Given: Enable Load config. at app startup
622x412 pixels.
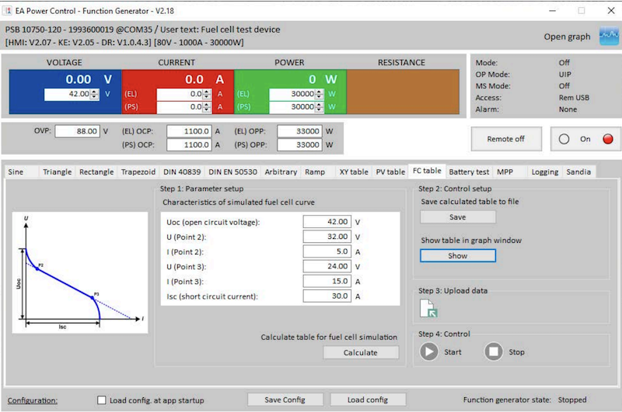Looking at the screenshot, I should (102, 400).
